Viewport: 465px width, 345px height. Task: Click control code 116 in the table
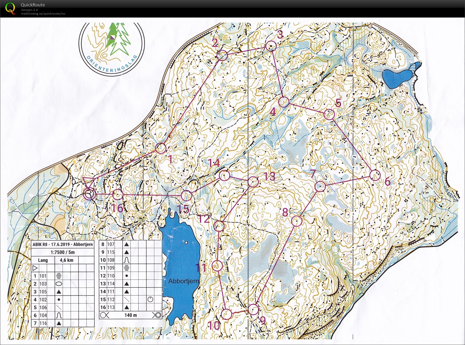pos(43,323)
